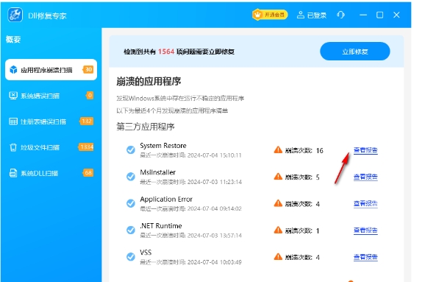Open the 开通会员 membership badge
This screenshot has height=282, width=425.
tap(270, 15)
